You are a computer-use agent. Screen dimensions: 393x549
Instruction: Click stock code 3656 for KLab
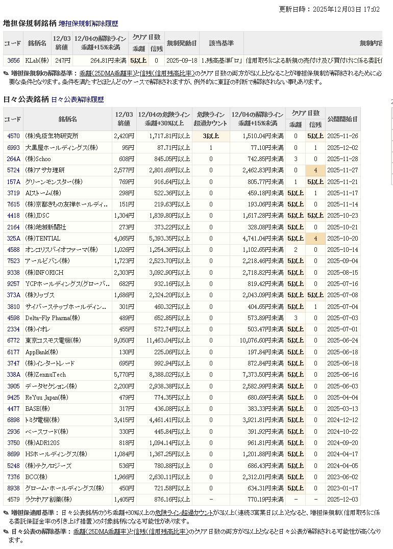tap(13, 61)
